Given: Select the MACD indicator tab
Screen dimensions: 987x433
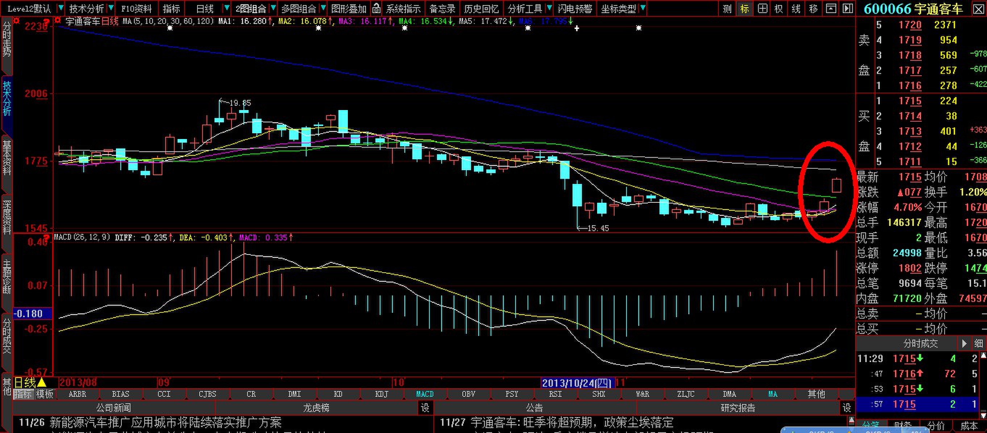Looking at the screenshot, I should point(425,394).
